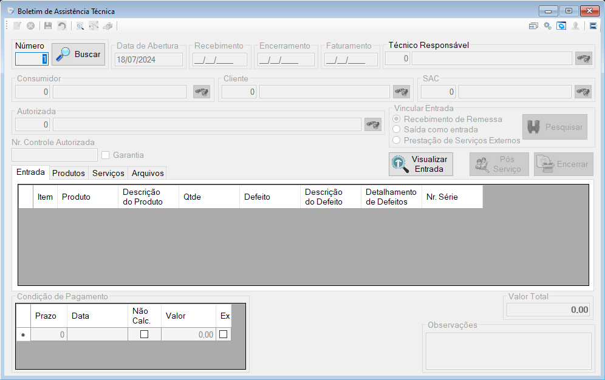This screenshot has width=605, height=380.
Task: Click the undo arrow toolbar icon
Action: click(x=62, y=26)
